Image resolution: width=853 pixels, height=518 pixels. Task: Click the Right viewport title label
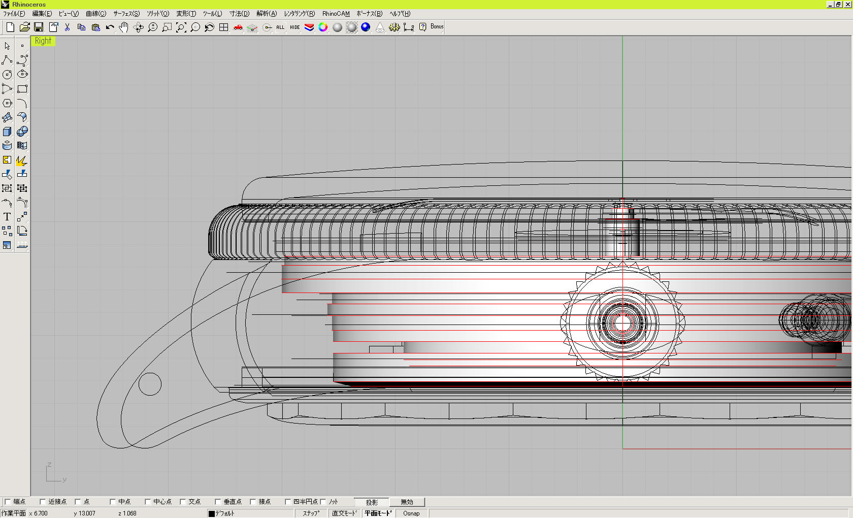point(43,41)
